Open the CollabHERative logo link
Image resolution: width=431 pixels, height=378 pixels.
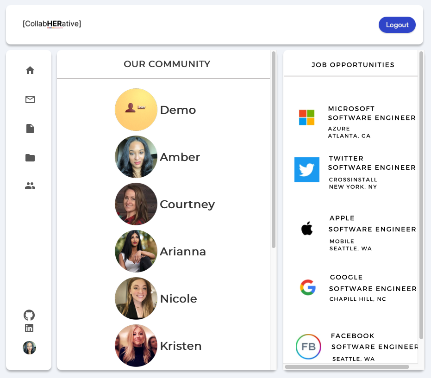52,23
